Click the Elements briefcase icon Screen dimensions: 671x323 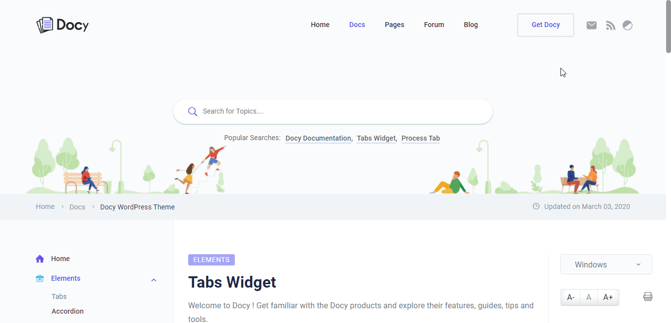click(x=40, y=279)
